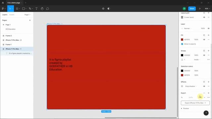The image size is (212, 119).
Task: Select the Pen tool
Action: point(30,9)
